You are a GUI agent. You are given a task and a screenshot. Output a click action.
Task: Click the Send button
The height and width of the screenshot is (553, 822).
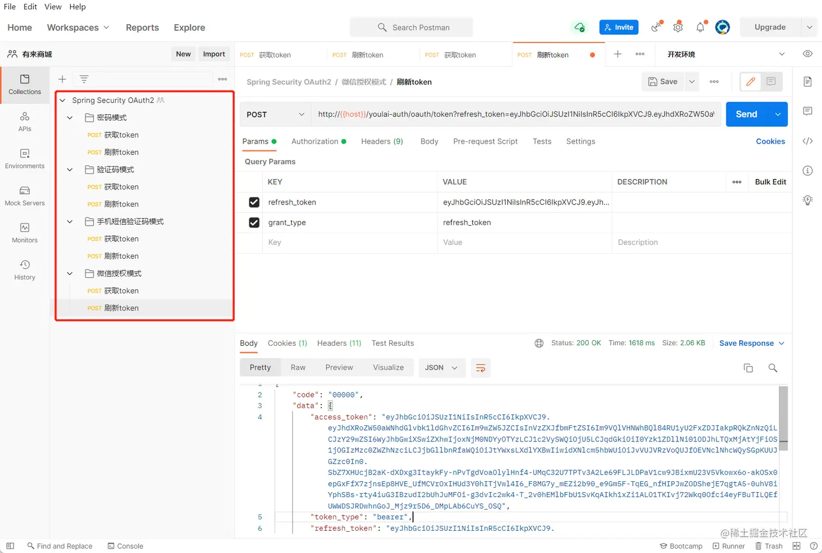coord(746,114)
